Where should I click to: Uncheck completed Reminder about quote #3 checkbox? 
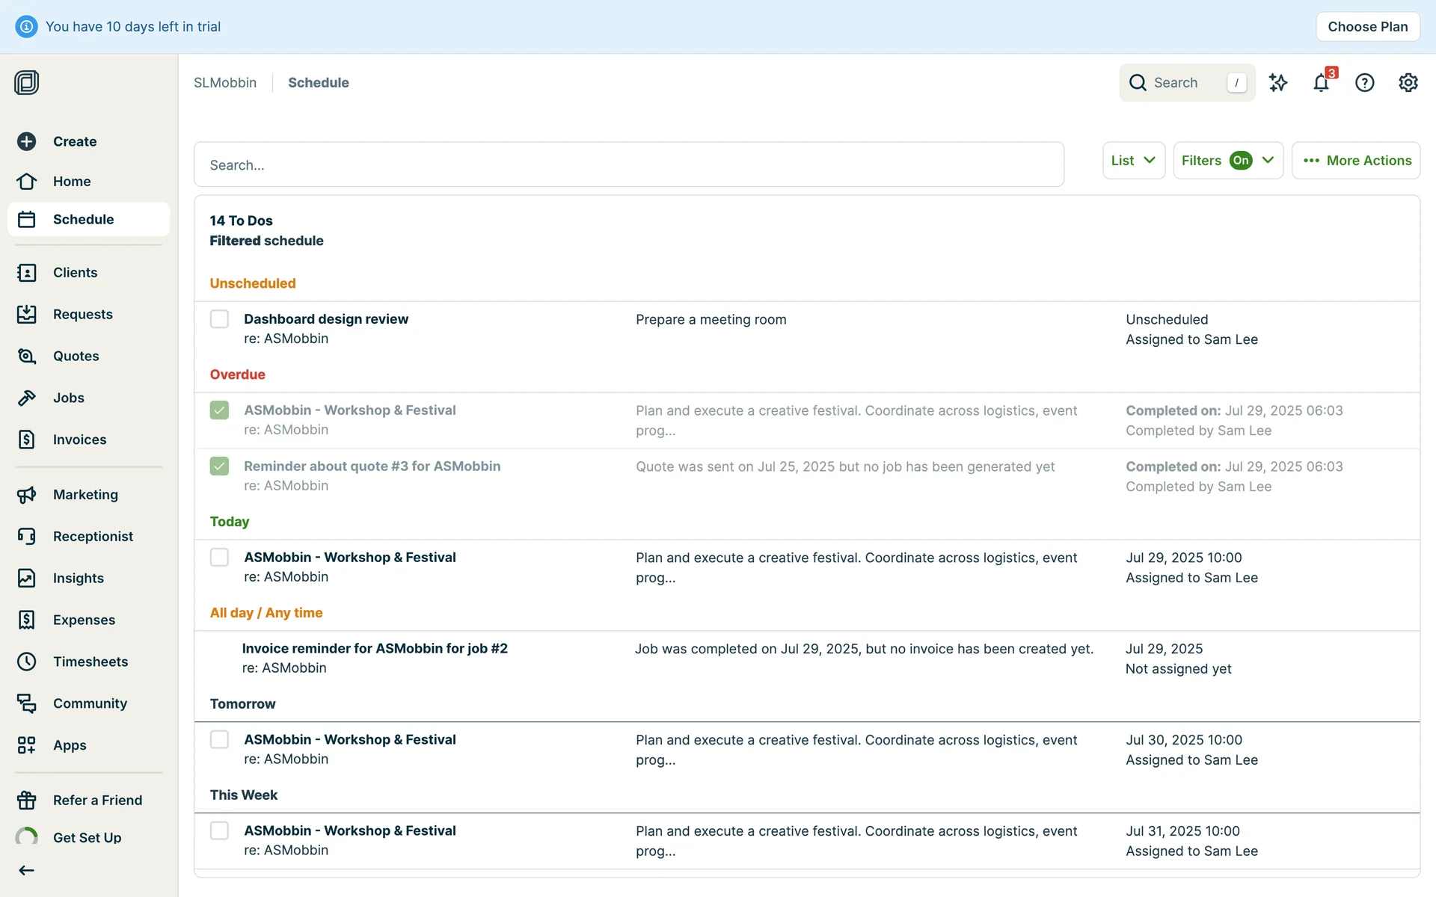coord(219,466)
